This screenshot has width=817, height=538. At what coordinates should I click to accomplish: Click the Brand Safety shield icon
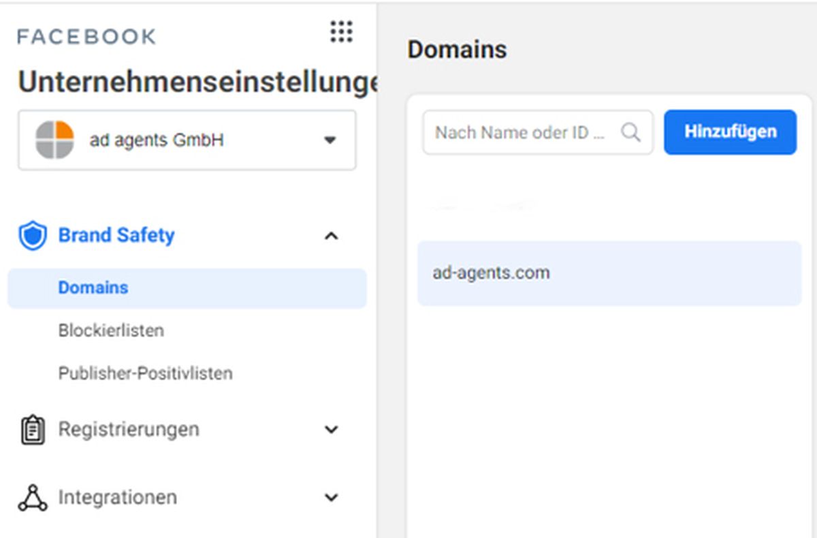(33, 236)
